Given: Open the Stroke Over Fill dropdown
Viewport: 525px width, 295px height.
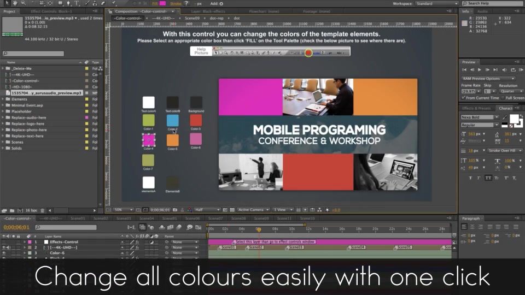Looking at the screenshot, I should [x=505, y=151].
